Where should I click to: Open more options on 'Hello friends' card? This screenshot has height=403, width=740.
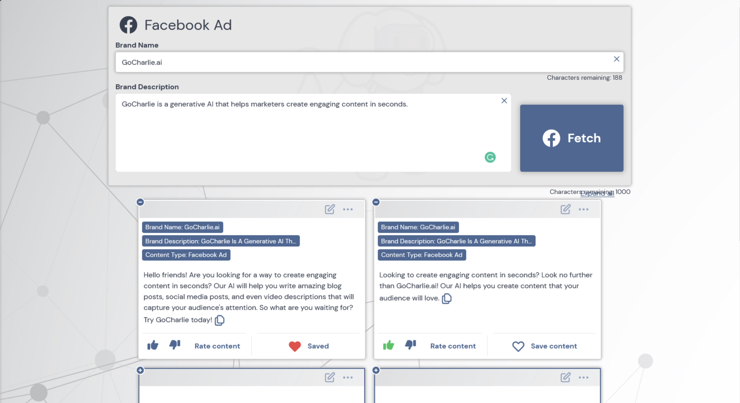coord(348,209)
